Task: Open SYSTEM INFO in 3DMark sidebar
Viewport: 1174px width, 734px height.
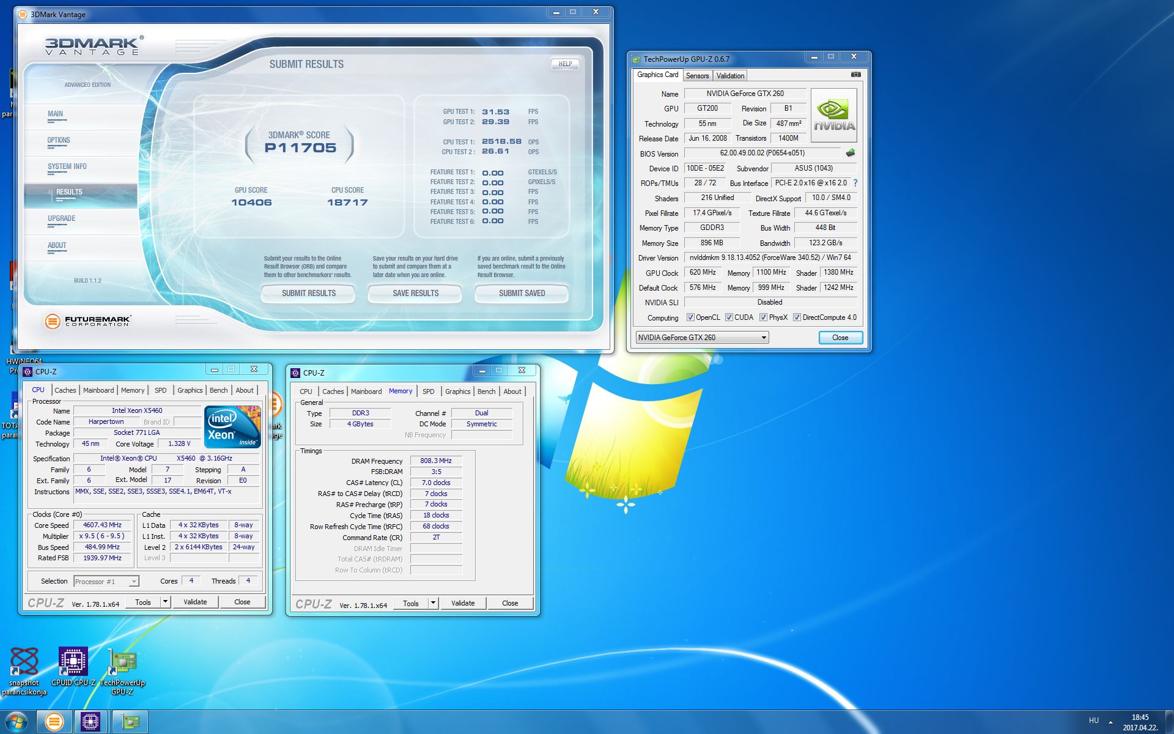Action: pos(67,166)
